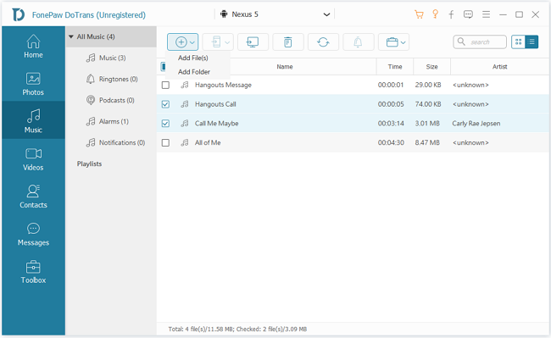Open the hamburger menu icon
This screenshot has height=338, width=551.
(x=486, y=14)
